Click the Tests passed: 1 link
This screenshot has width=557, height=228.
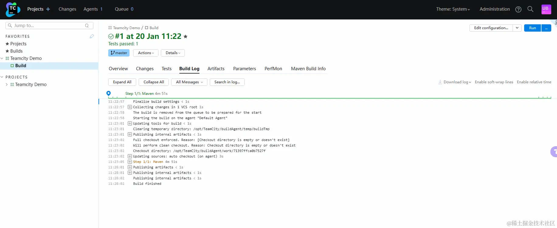[123, 44]
